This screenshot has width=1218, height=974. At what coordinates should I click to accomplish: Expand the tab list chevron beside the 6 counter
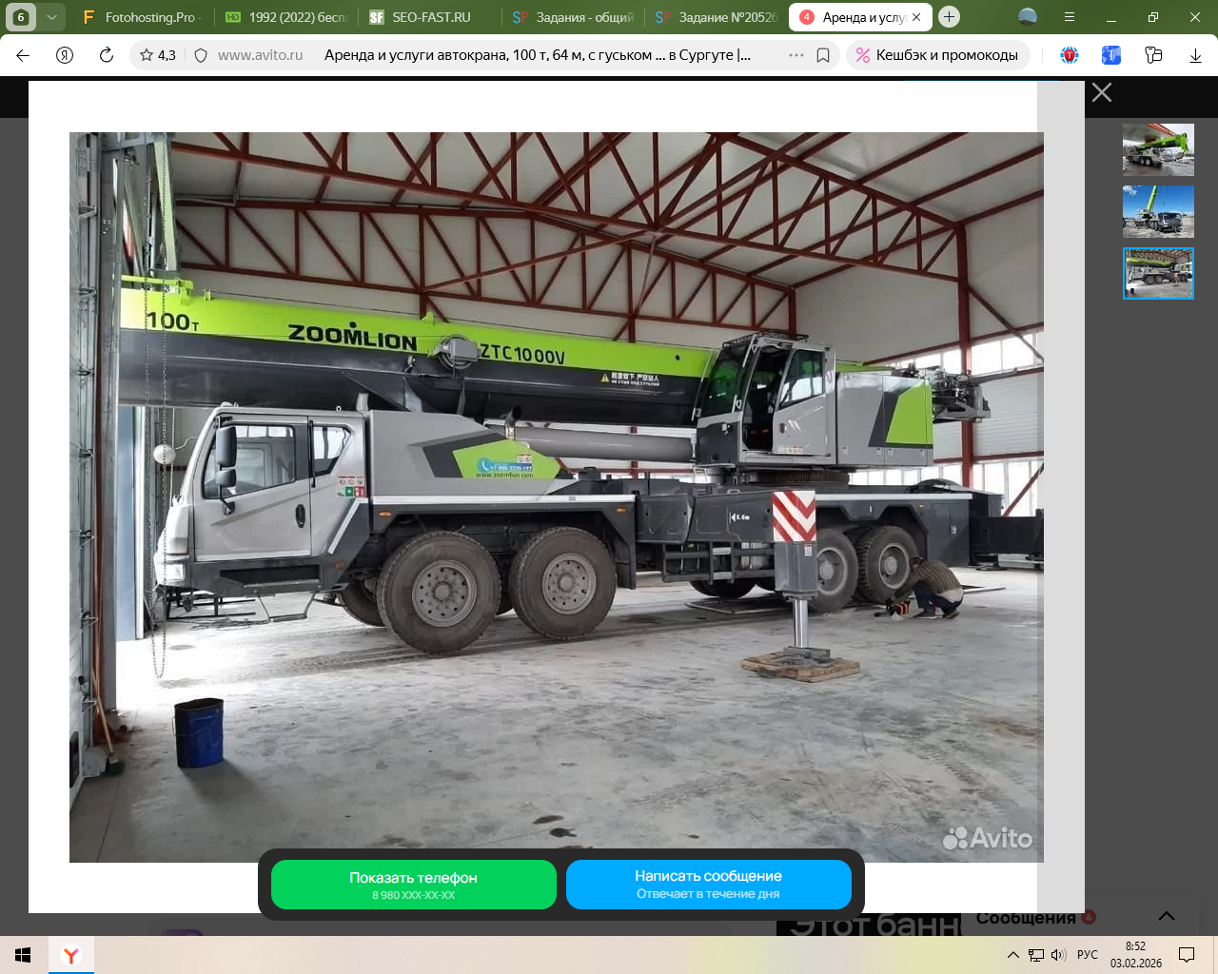pos(51,17)
